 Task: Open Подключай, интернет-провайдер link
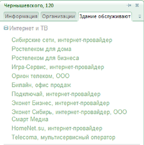(56, 94)
